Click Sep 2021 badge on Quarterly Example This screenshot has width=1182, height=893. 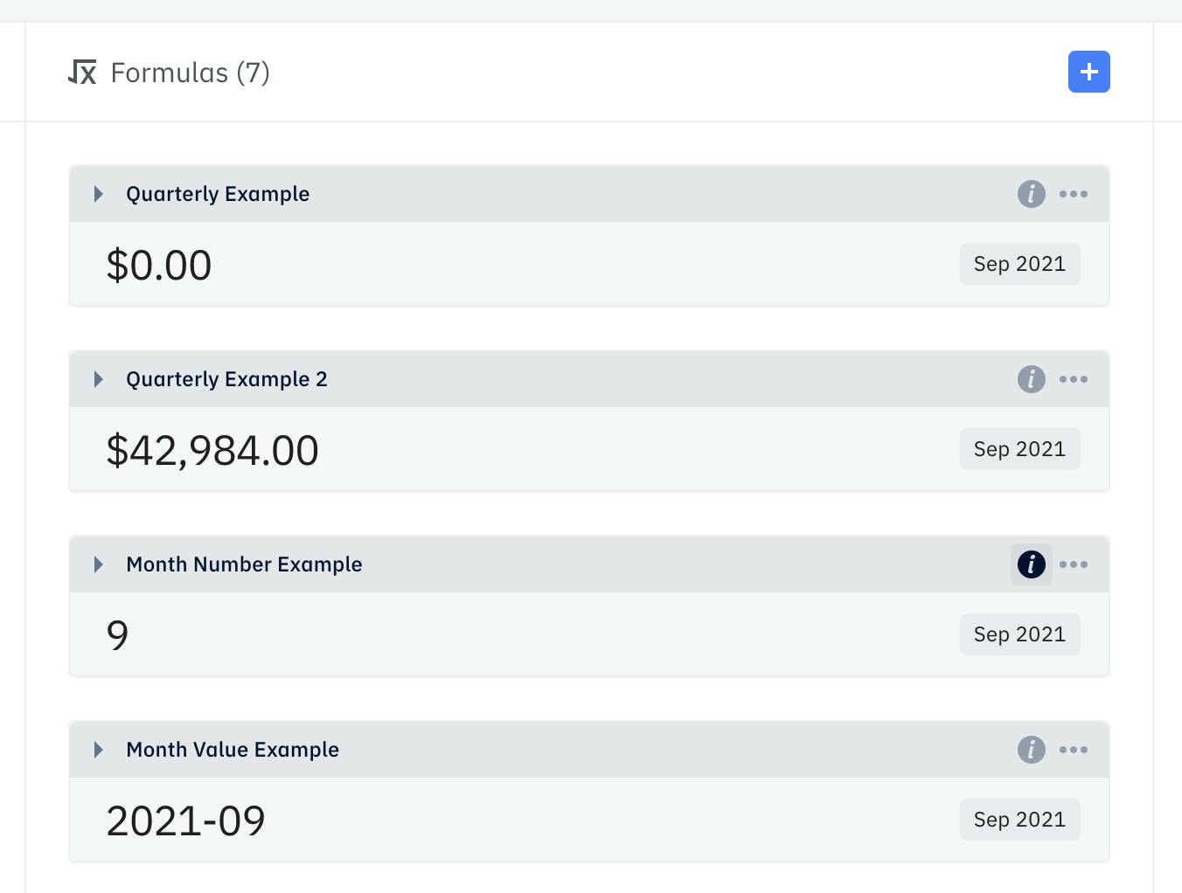pyautogui.click(x=1019, y=264)
